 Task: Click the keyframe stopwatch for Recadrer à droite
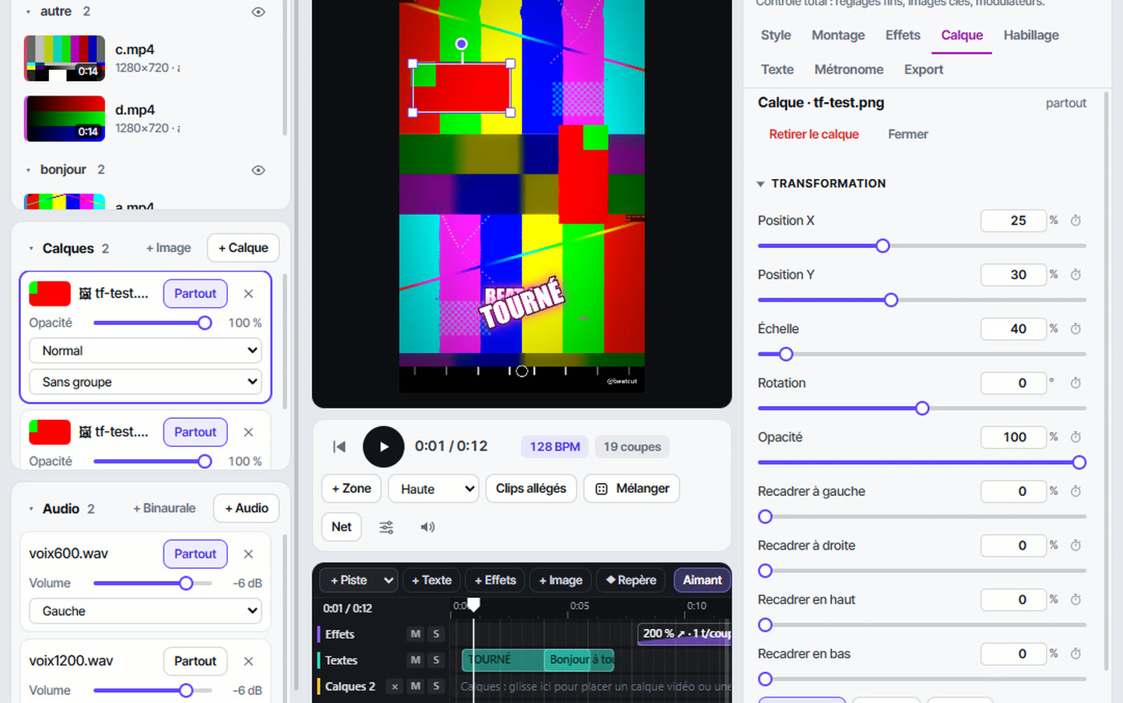point(1076,546)
